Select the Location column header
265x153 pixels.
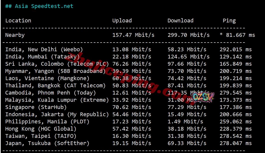pos(18,21)
